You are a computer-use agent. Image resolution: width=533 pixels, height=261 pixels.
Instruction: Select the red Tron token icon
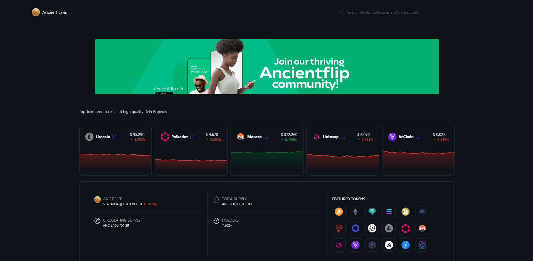click(339, 229)
